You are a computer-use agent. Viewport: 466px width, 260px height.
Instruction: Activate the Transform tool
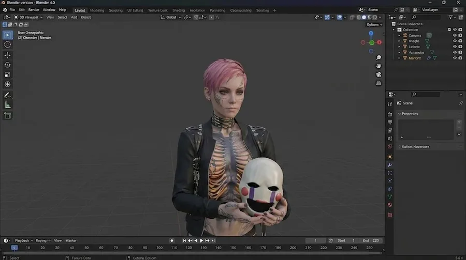[7, 84]
